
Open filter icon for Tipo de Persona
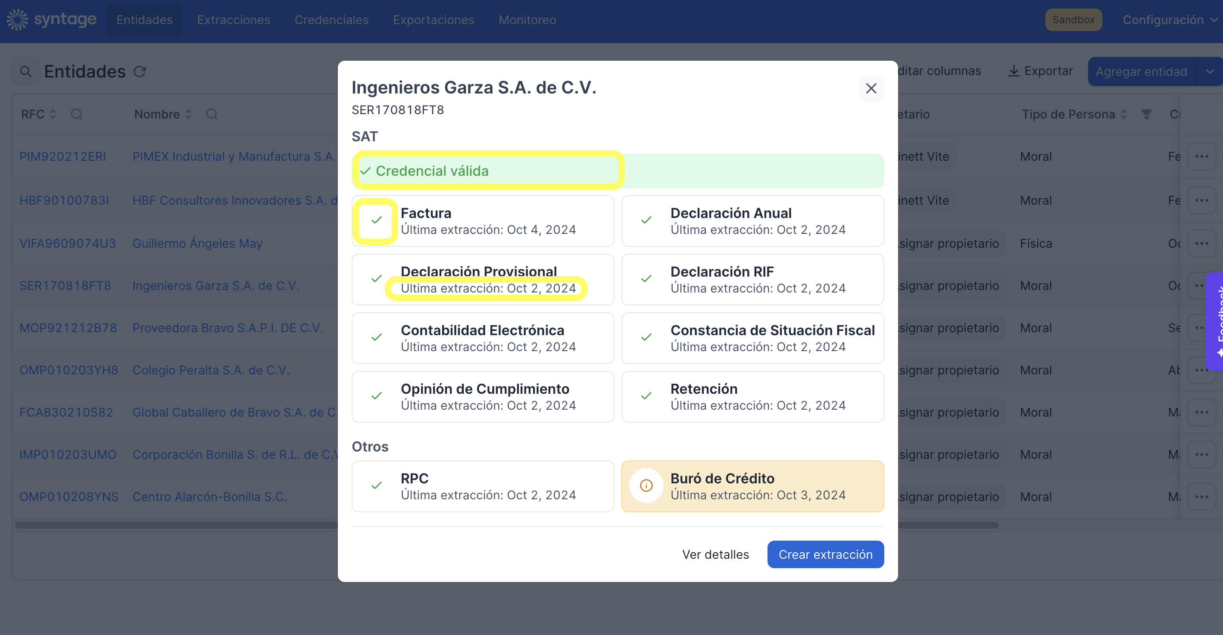(x=1147, y=114)
